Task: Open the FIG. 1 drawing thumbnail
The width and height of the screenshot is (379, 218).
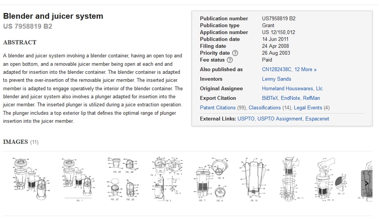Action: pyautogui.click(x=78, y=180)
